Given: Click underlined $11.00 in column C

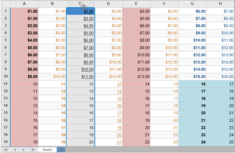Looking at the screenshot, I should click(87, 76).
